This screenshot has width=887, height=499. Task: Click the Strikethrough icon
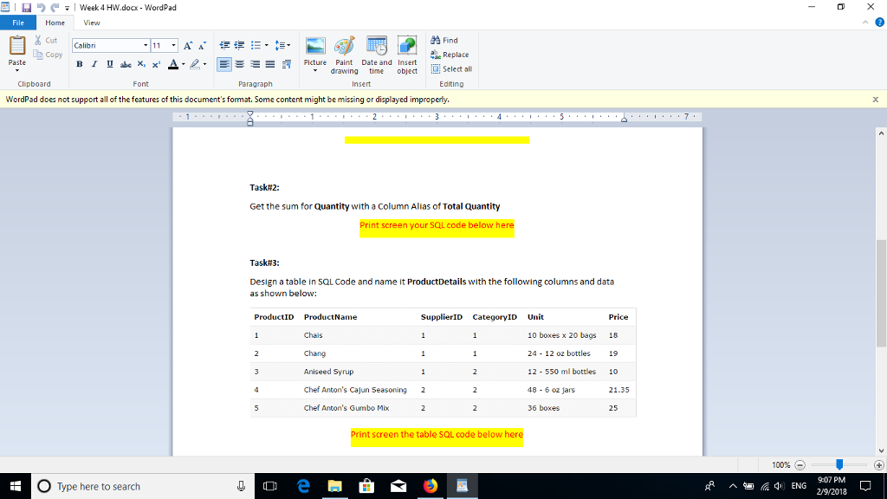click(125, 64)
